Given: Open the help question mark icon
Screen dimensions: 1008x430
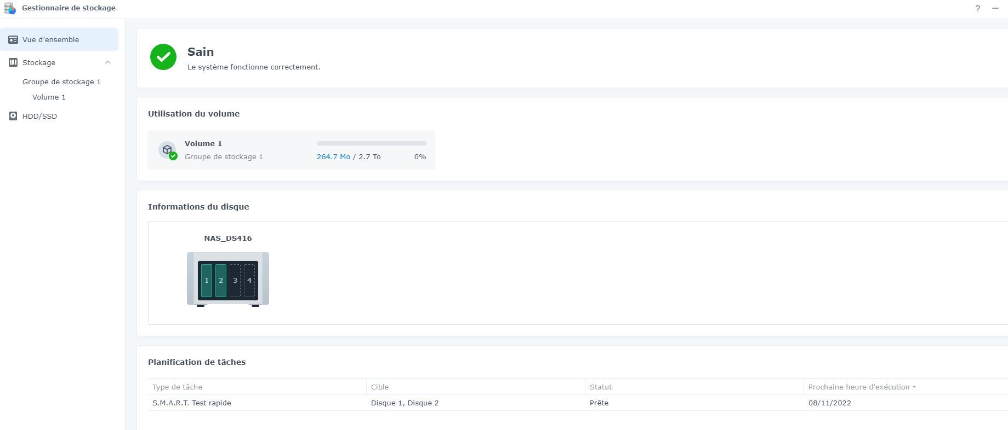Looking at the screenshot, I should coord(978,8).
